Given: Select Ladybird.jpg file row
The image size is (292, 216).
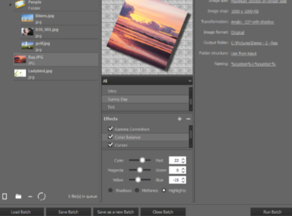Looking at the screenshot, I should pyautogui.click(x=56, y=73).
